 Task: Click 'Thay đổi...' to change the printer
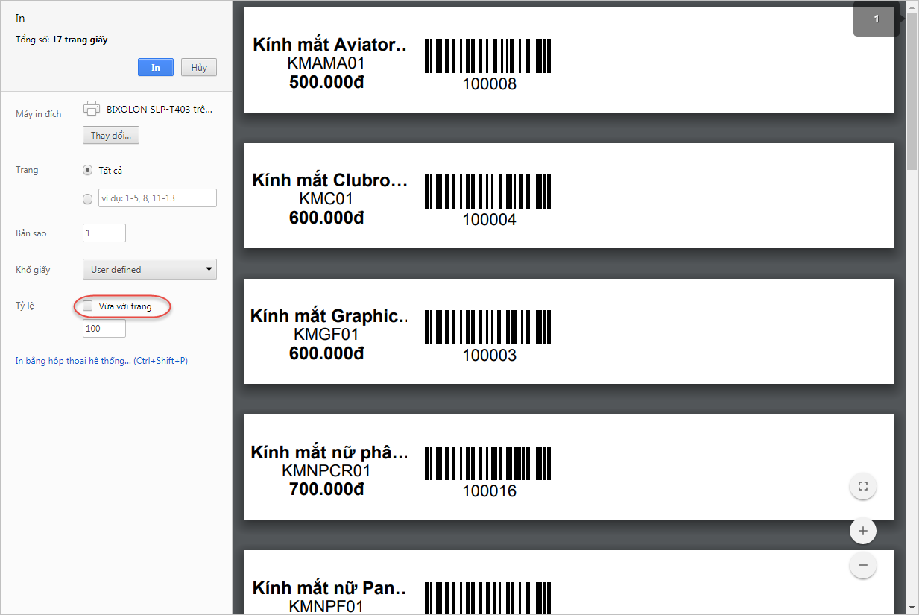point(111,135)
